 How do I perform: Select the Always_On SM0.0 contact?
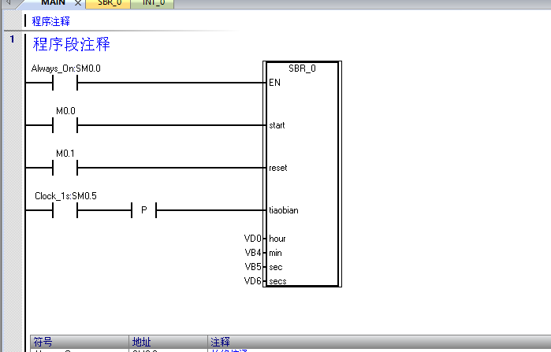pyautogui.click(x=65, y=83)
